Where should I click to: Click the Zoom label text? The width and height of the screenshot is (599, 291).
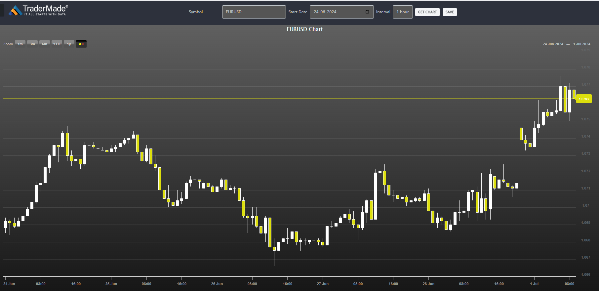(8, 44)
